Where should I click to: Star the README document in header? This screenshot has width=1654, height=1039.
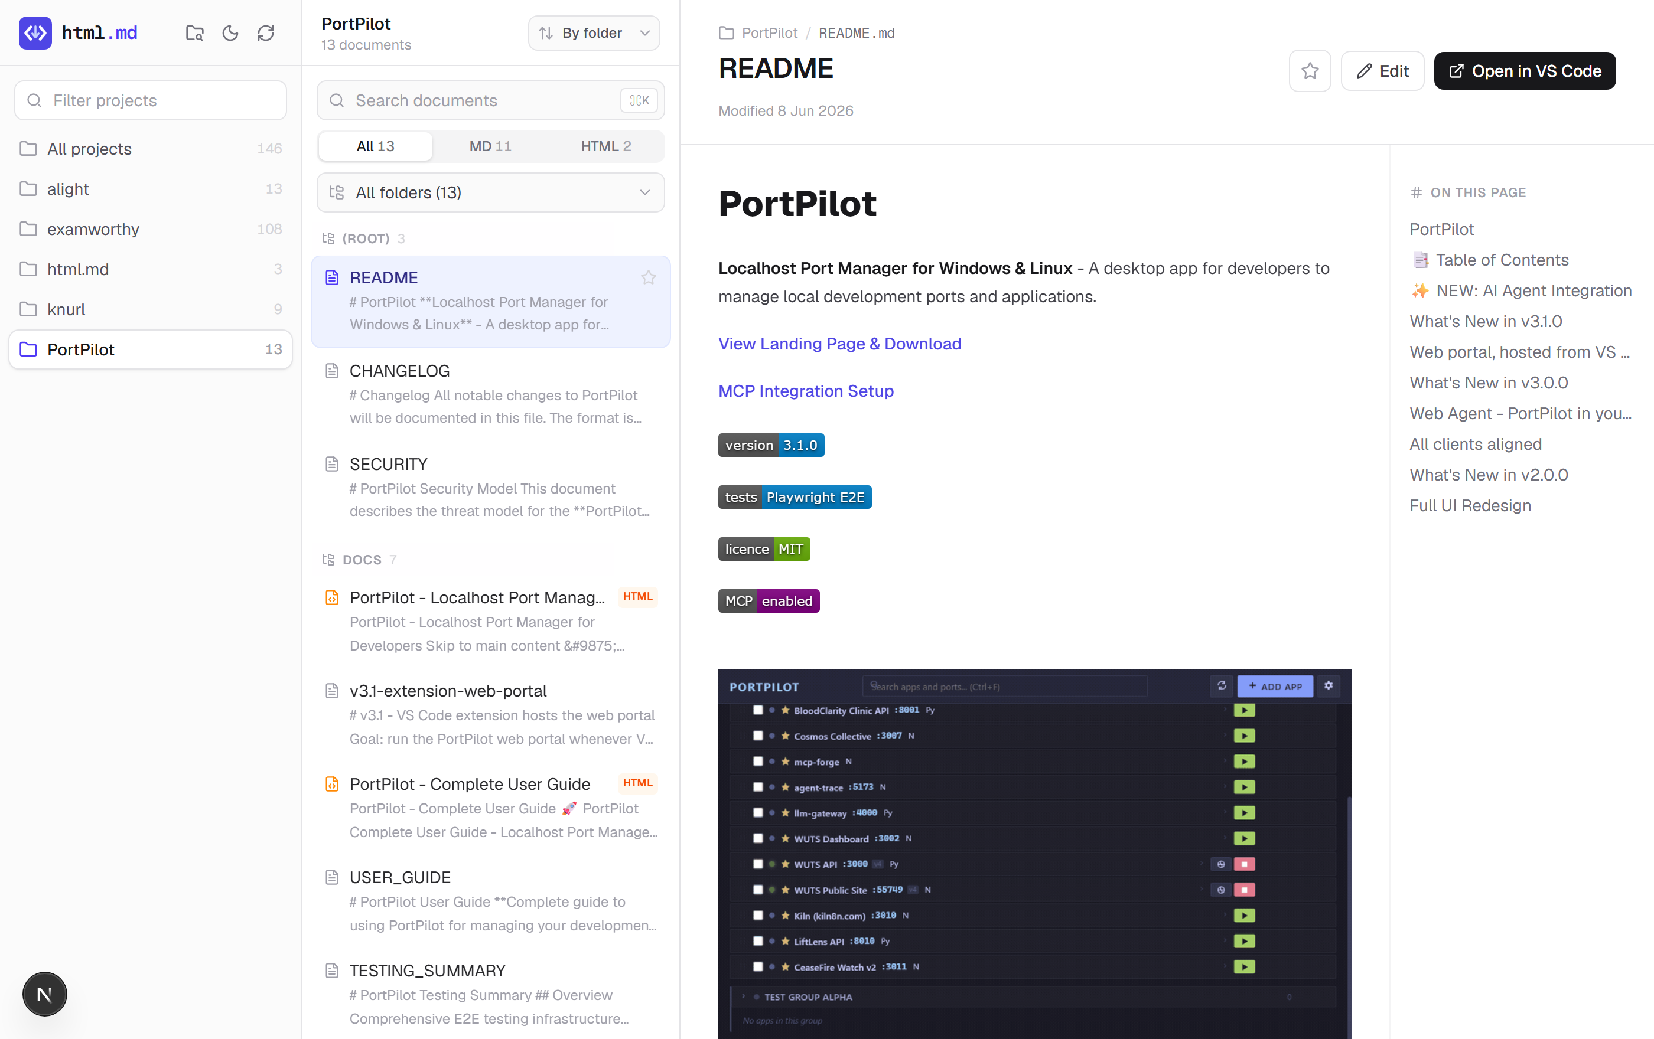pos(1309,71)
